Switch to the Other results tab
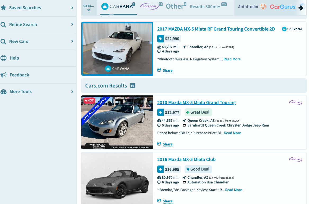 [x=176, y=6]
